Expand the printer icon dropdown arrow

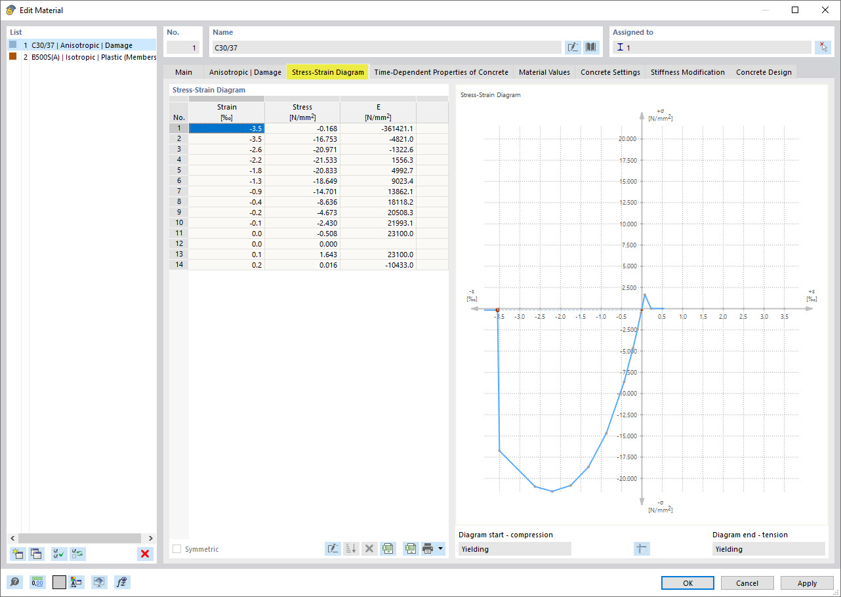(440, 548)
